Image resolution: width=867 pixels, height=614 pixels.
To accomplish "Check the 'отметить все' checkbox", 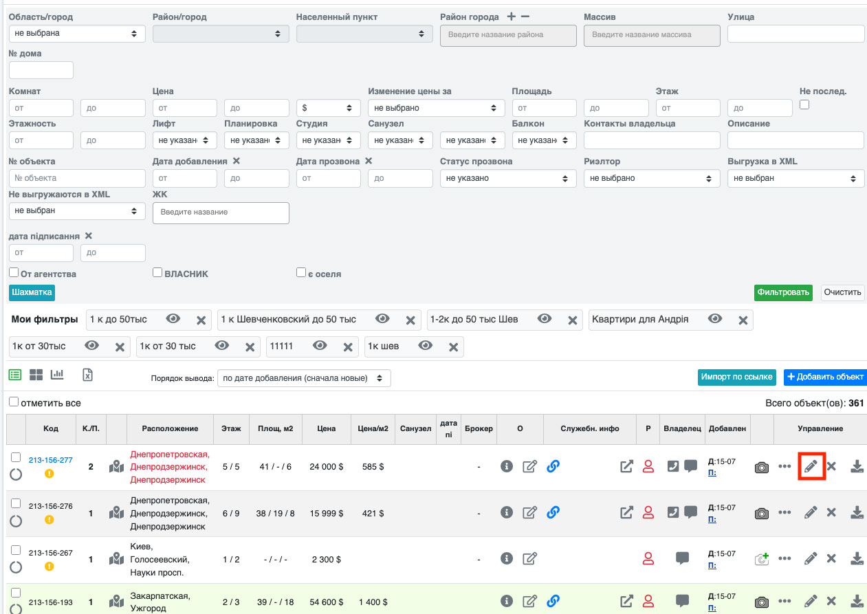I will 14,402.
